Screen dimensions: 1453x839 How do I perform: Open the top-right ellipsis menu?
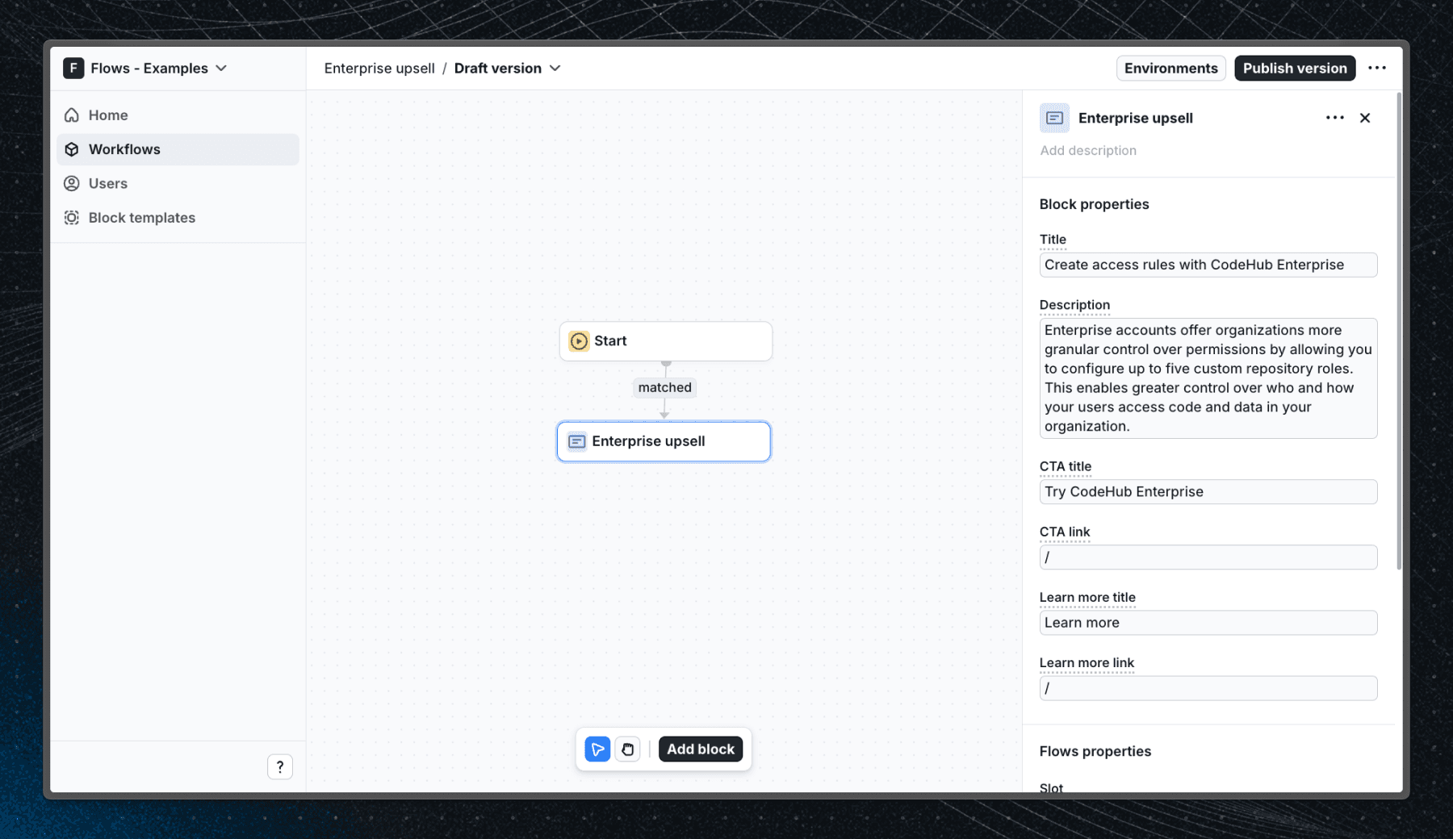pos(1378,68)
